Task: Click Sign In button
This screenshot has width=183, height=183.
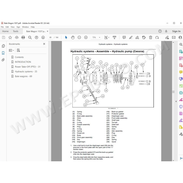Action: tap(176, 31)
